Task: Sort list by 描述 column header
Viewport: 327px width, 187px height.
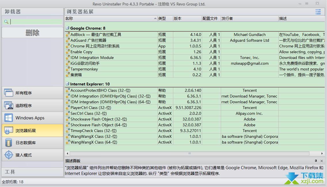Action: [x=302, y=18]
